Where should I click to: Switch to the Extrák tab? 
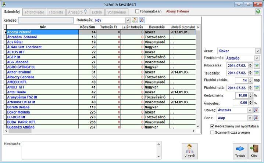coord(97,12)
